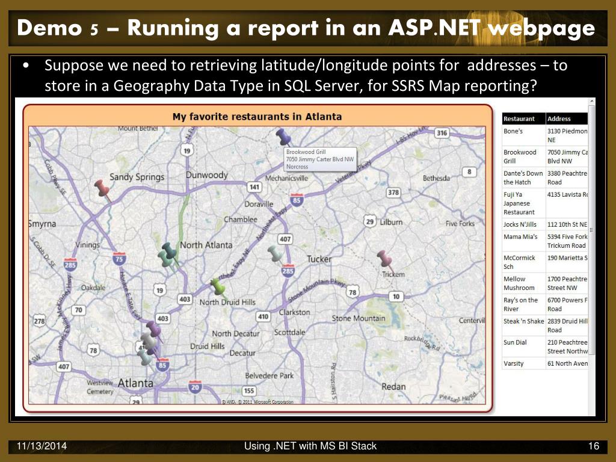Click the light blue pushpin beside the downtown I-85 shield

[144, 357]
